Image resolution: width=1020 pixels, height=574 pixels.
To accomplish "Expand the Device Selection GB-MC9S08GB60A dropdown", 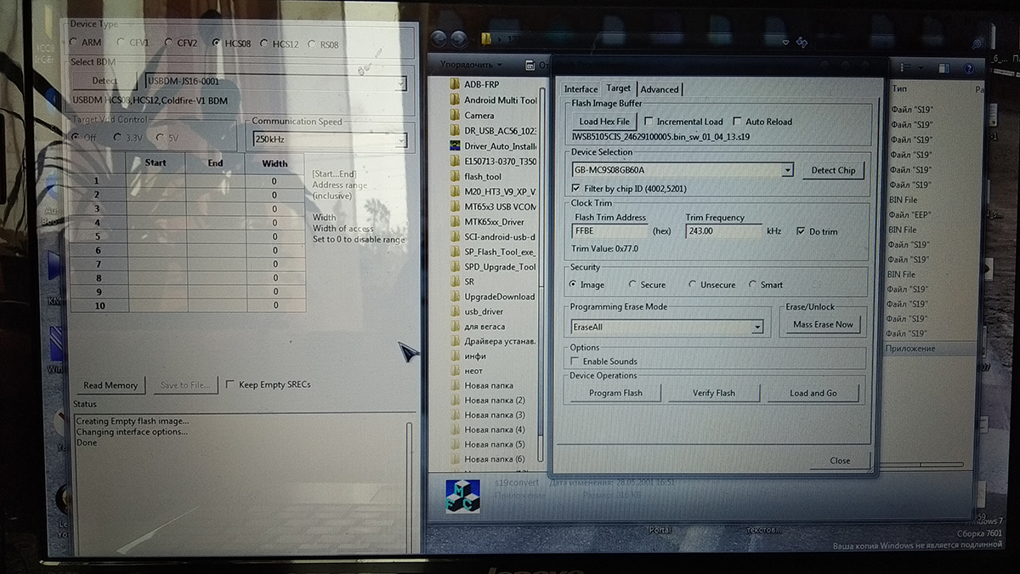I will (x=787, y=170).
